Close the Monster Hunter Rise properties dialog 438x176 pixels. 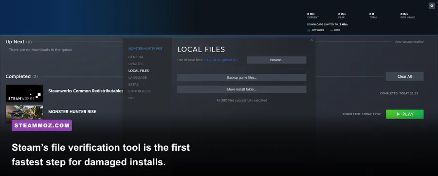311,40
